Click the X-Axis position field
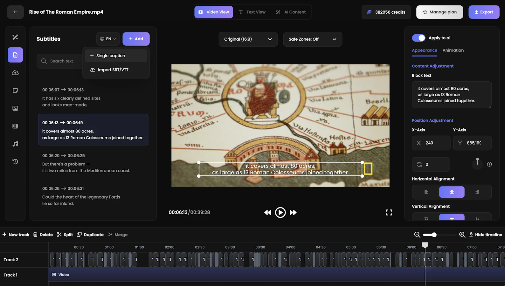This screenshot has height=286, width=505. (x=431, y=143)
